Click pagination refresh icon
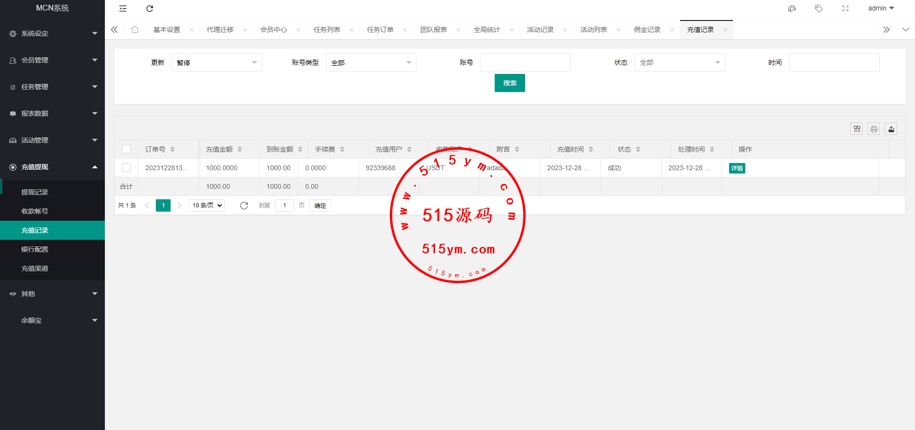The width and height of the screenshot is (915, 430). point(244,205)
